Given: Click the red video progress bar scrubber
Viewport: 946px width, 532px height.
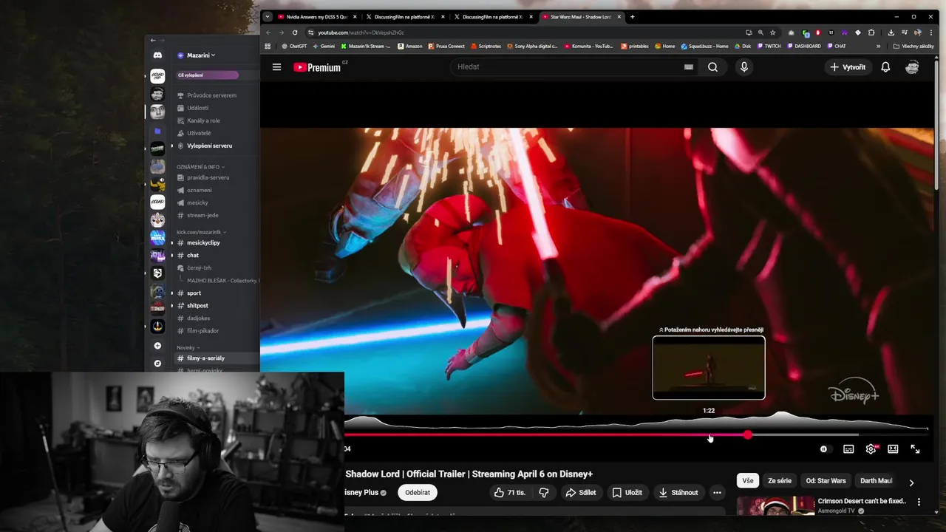Looking at the screenshot, I should coord(747,435).
